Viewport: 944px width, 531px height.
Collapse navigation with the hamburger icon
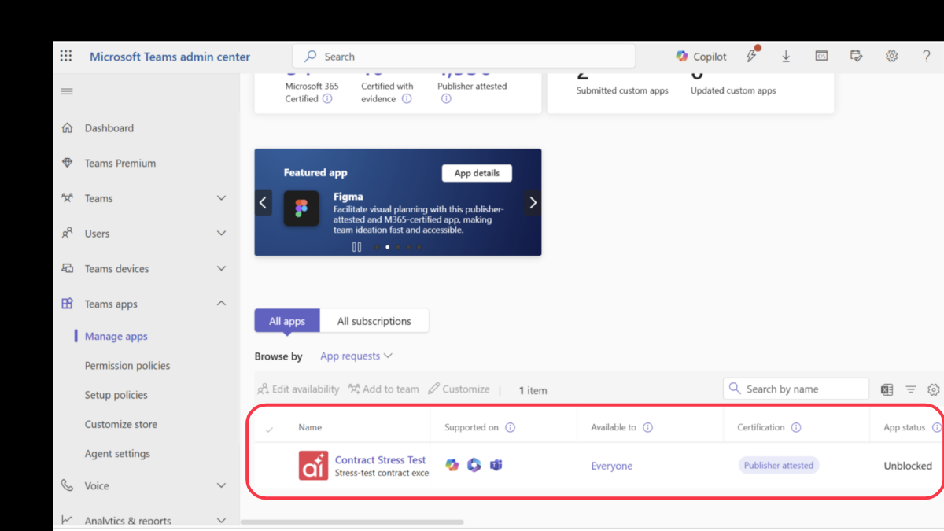(67, 92)
